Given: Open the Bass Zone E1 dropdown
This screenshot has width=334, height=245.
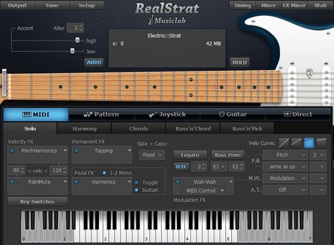Looking at the screenshot, I should click(x=219, y=166).
